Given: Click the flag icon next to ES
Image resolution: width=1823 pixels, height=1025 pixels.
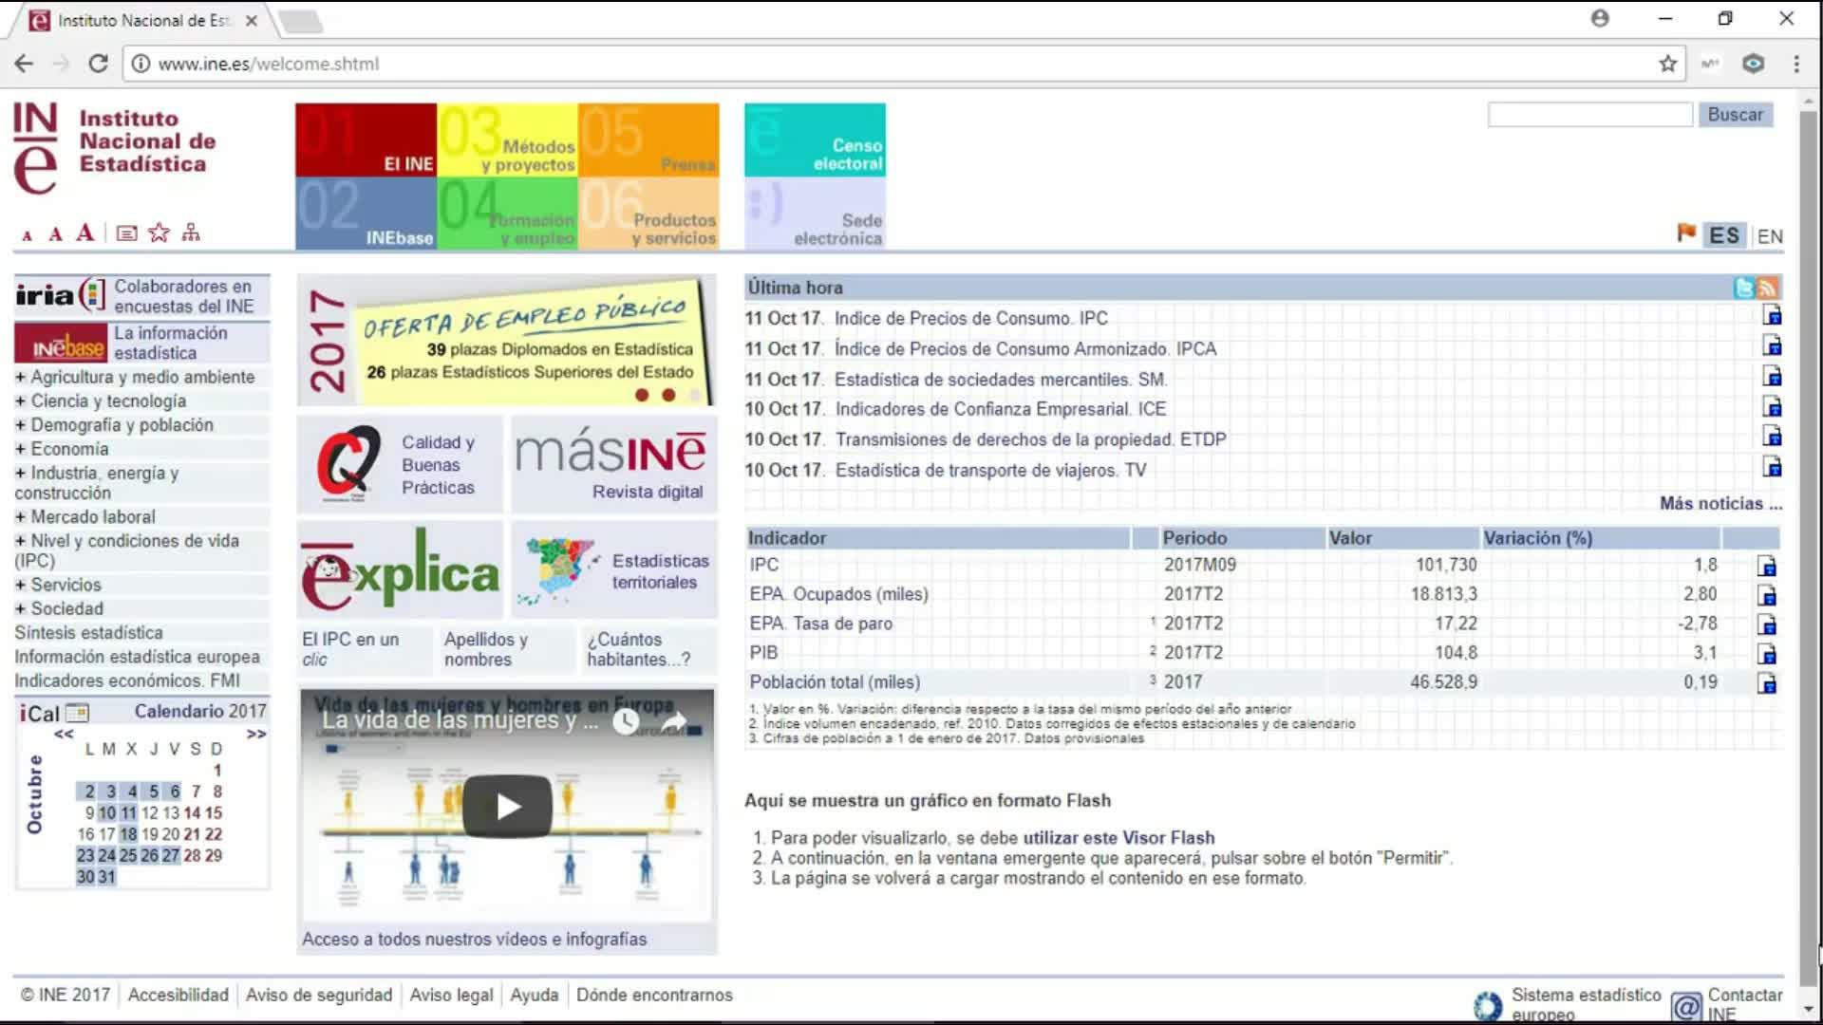Looking at the screenshot, I should point(1686,233).
